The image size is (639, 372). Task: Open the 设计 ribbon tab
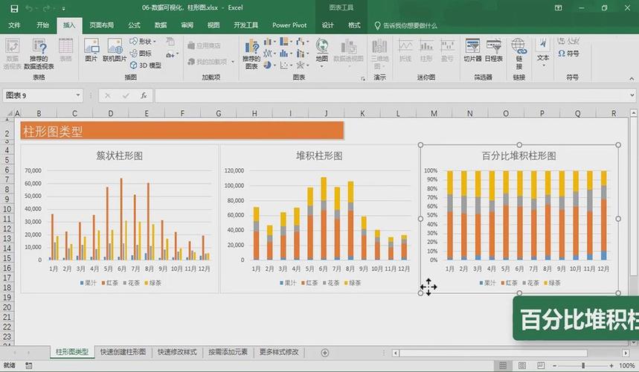(x=327, y=25)
